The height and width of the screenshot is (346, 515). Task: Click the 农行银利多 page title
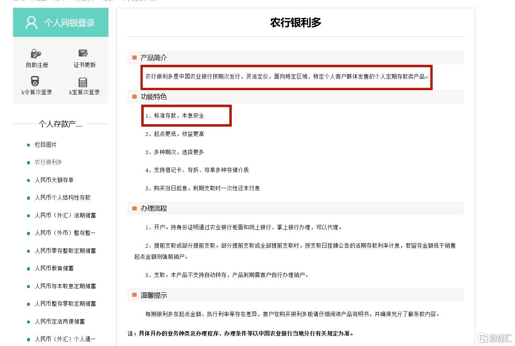(296, 22)
